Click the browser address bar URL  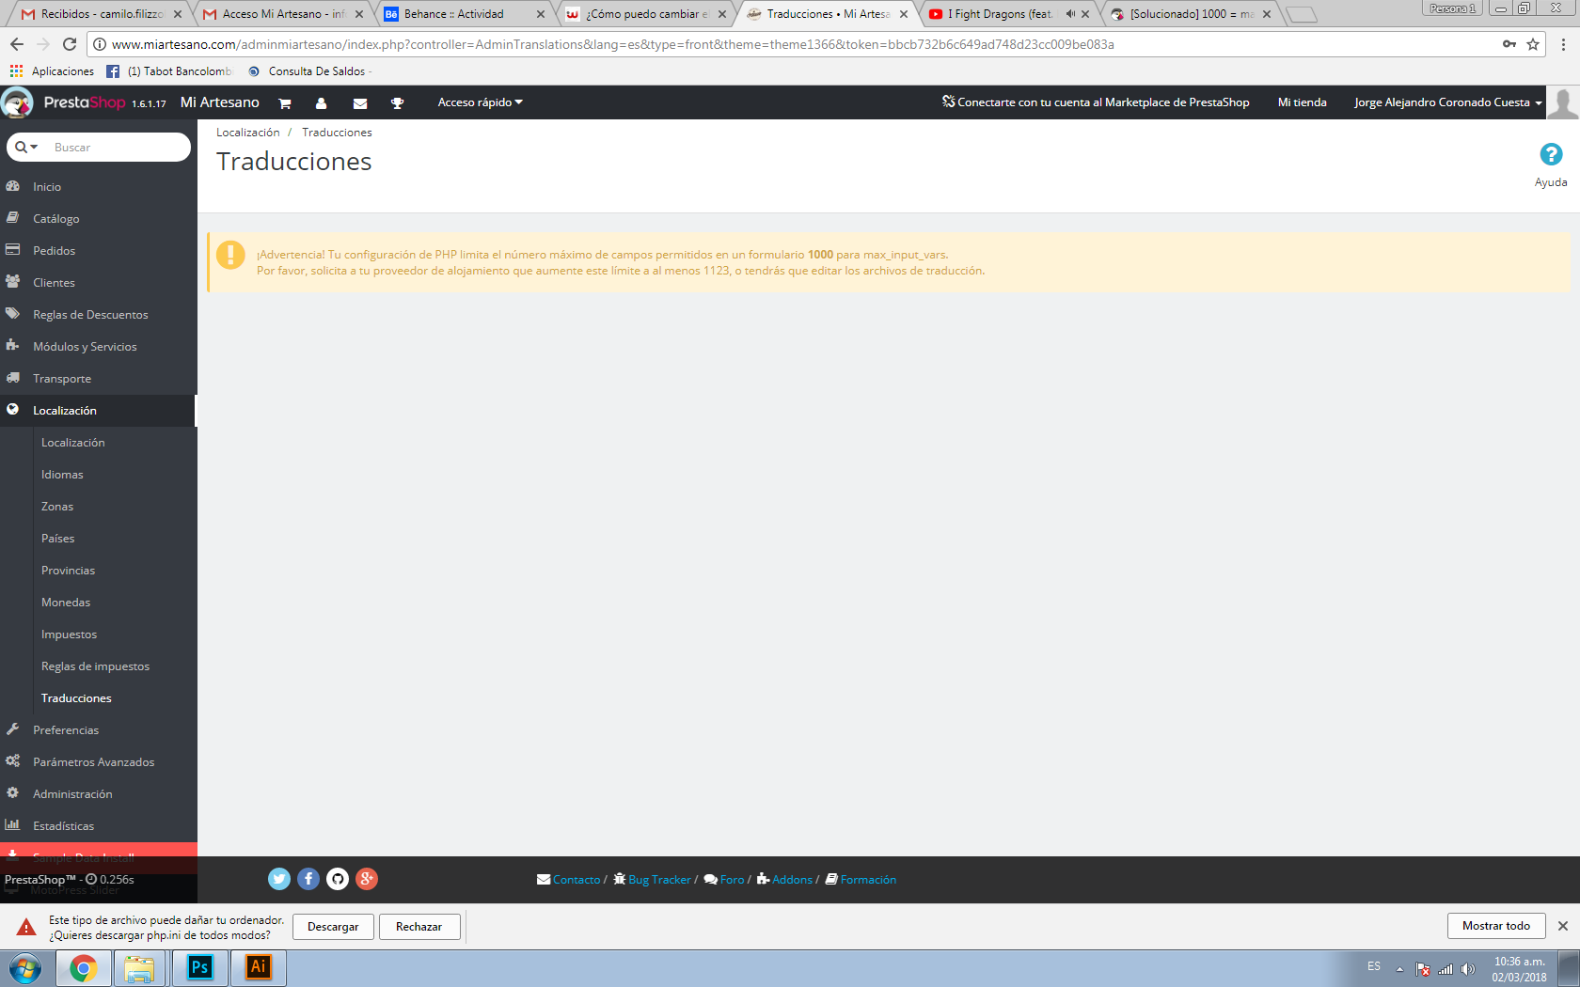(x=613, y=44)
